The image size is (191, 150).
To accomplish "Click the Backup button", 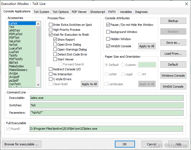I will (x=173, y=21).
